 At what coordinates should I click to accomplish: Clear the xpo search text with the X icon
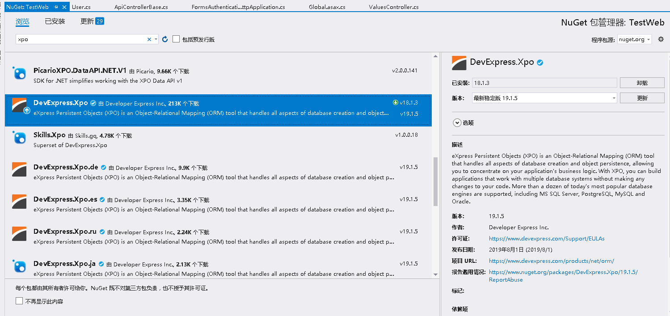149,39
